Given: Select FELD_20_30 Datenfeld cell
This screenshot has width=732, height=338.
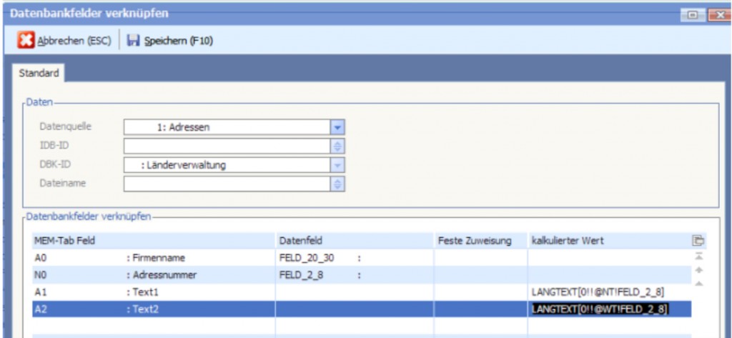Looking at the screenshot, I should coord(307,258).
